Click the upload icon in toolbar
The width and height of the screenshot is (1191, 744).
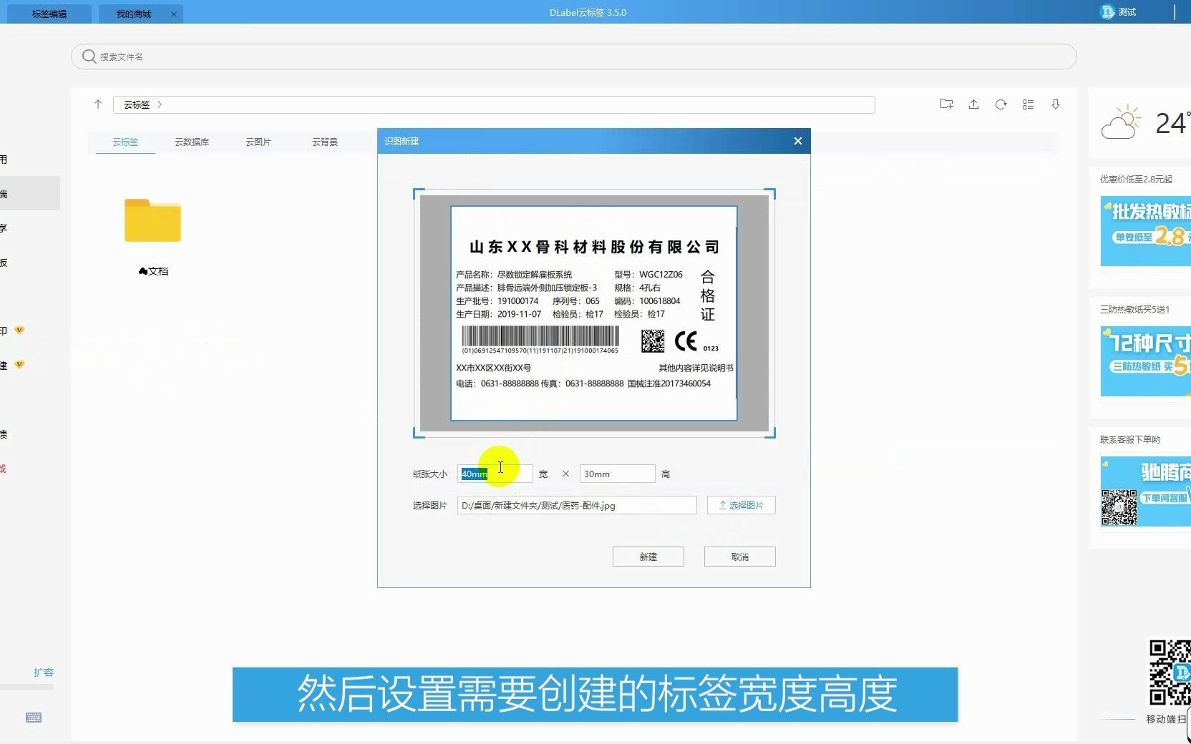973,104
